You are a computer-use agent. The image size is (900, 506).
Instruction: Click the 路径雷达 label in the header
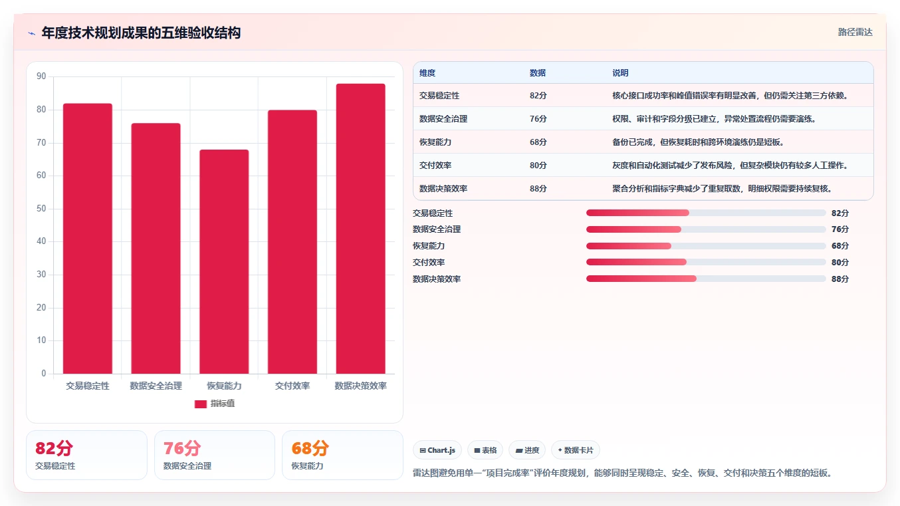pyautogui.click(x=855, y=32)
